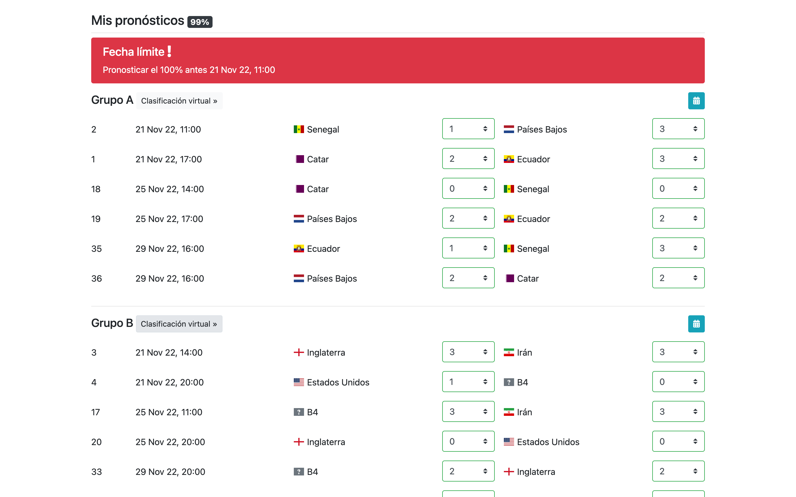Open Ecuador score dropdown in match 35

468,248
